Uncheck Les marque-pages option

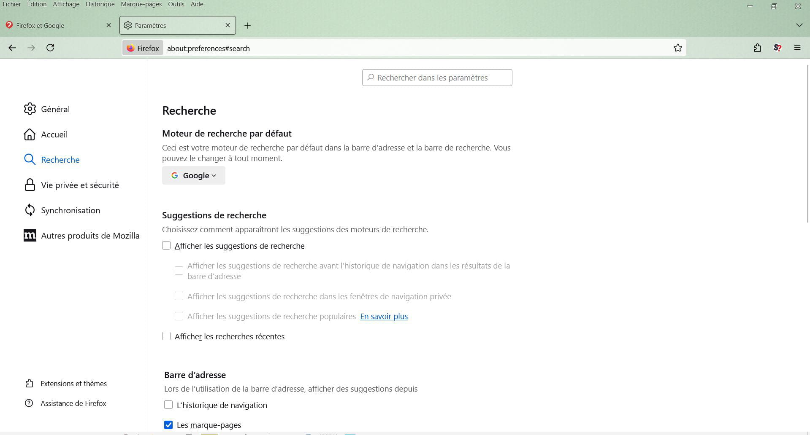(x=168, y=424)
